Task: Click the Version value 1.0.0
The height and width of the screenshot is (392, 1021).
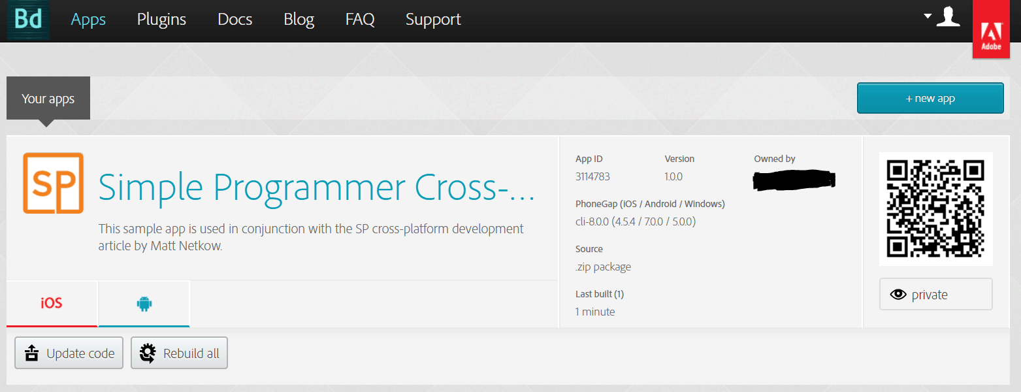Action: (x=673, y=176)
